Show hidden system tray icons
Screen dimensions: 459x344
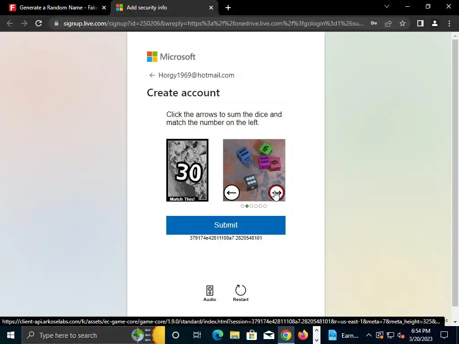(369, 335)
